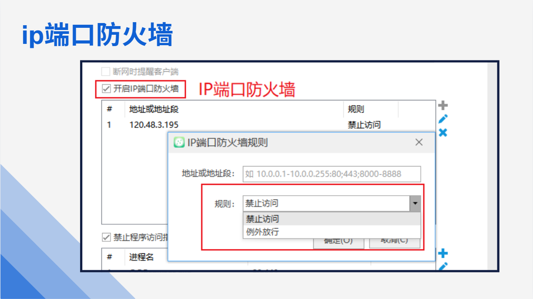533x299 pixels.
Task: Click the 规则 dropdown arrow button
Action: [415, 203]
